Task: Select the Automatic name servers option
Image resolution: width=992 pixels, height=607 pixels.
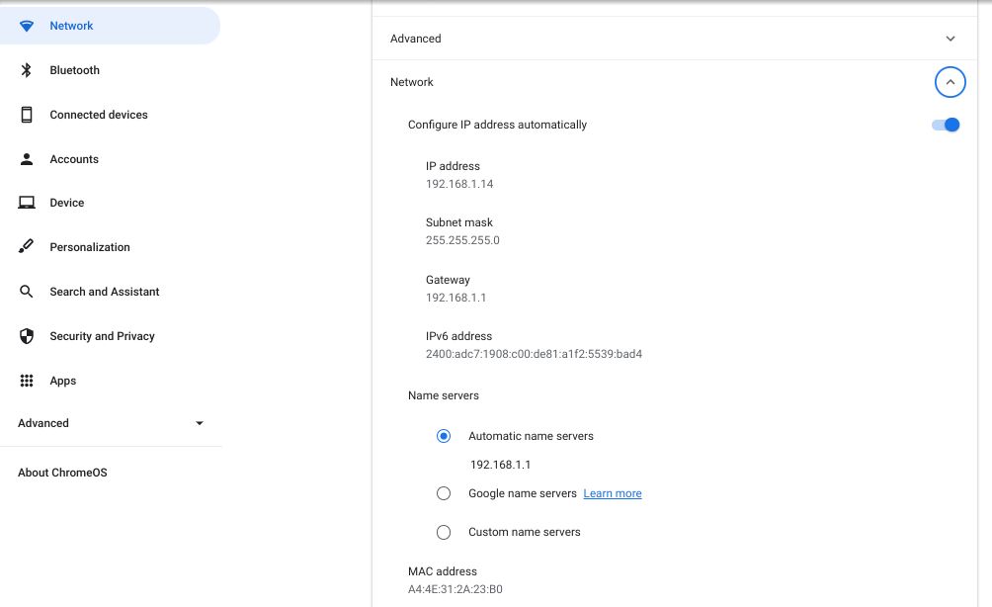Action: click(x=444, y=436)
